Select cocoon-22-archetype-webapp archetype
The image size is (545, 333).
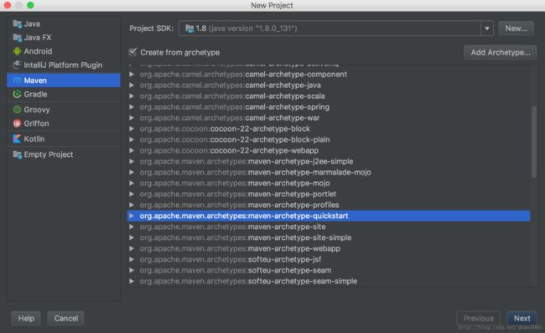(329, 150)
